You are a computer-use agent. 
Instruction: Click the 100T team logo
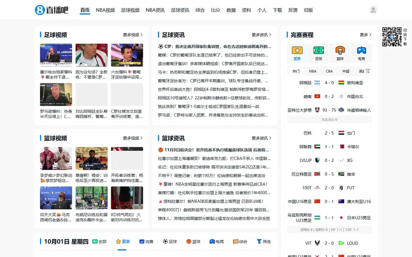coord(317,188)
